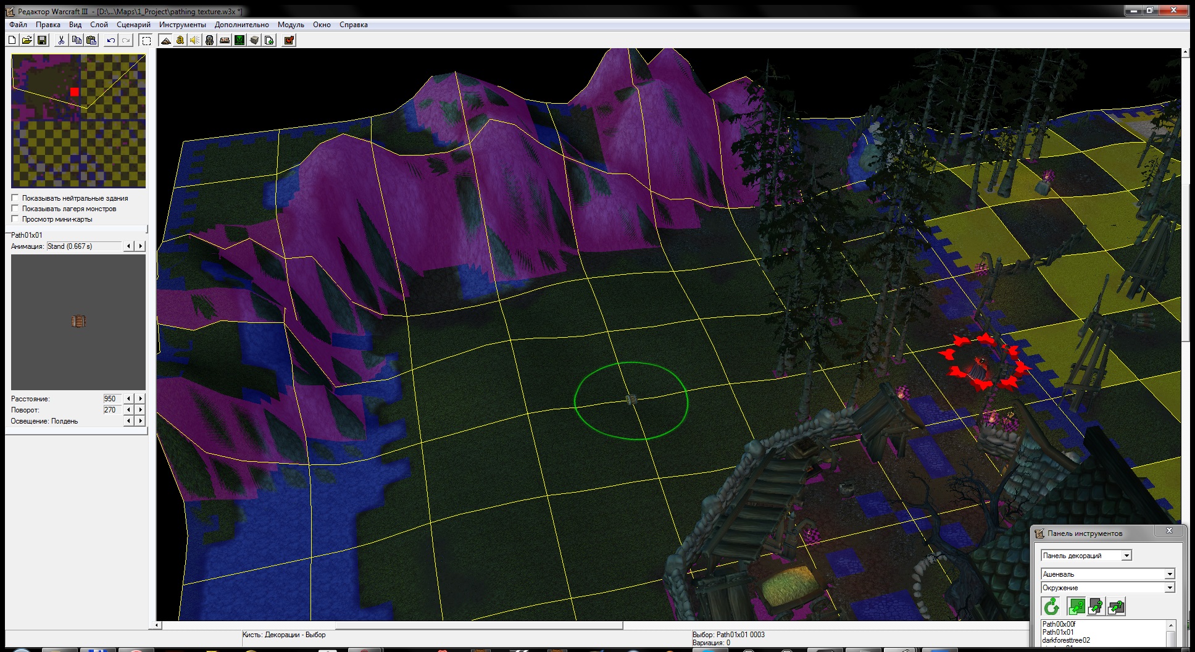Click the Redo arrow icon
This screenshot has width=1195, height=652.
point(126,40)
